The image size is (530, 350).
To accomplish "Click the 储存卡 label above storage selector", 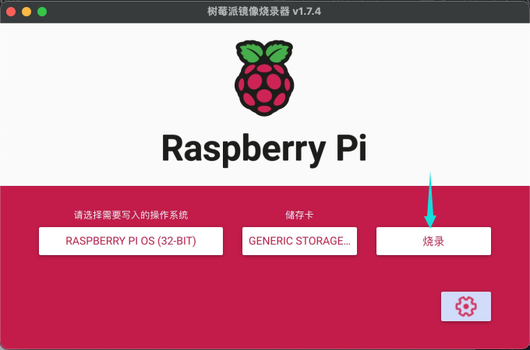I will pos(300,215).
